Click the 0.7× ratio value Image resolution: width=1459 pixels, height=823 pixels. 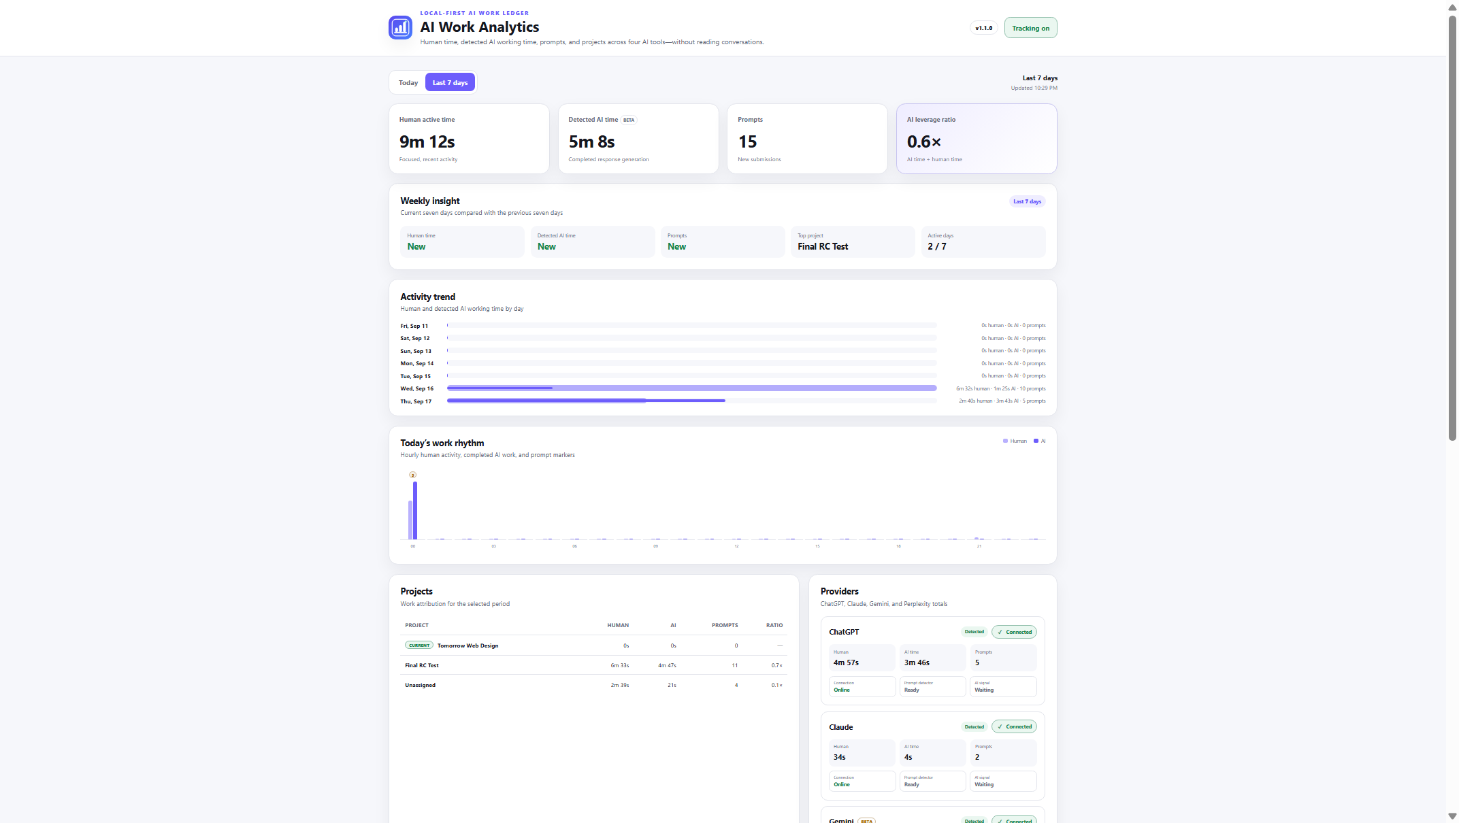(x=776, y=665)
